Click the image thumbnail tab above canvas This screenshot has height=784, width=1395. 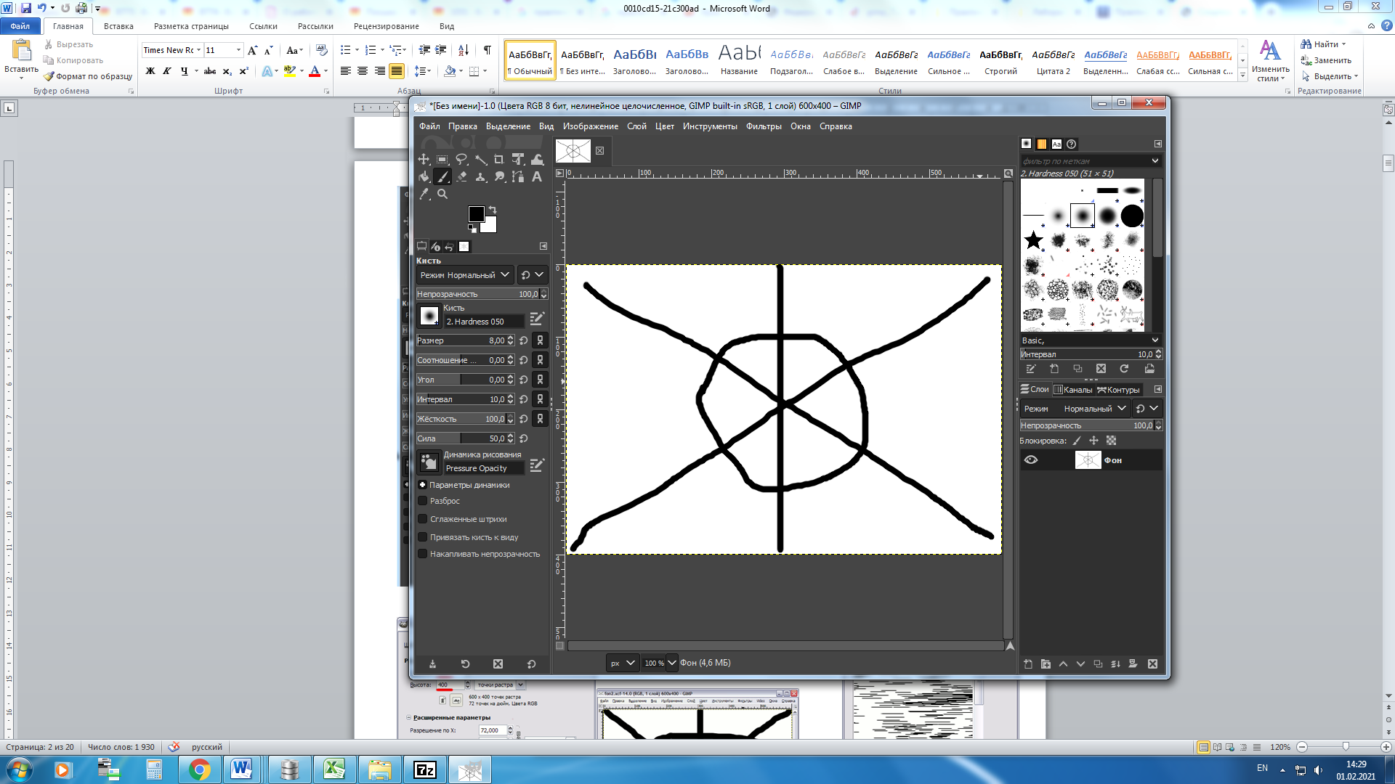tap(573, 151)
